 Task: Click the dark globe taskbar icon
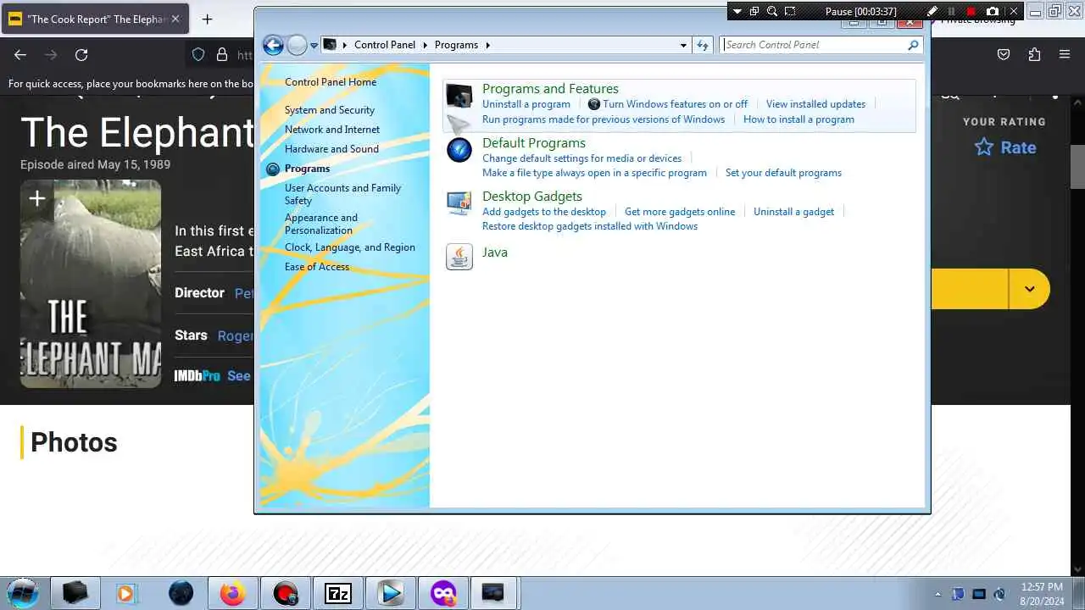pyautogui.click(x=181, y=593)
